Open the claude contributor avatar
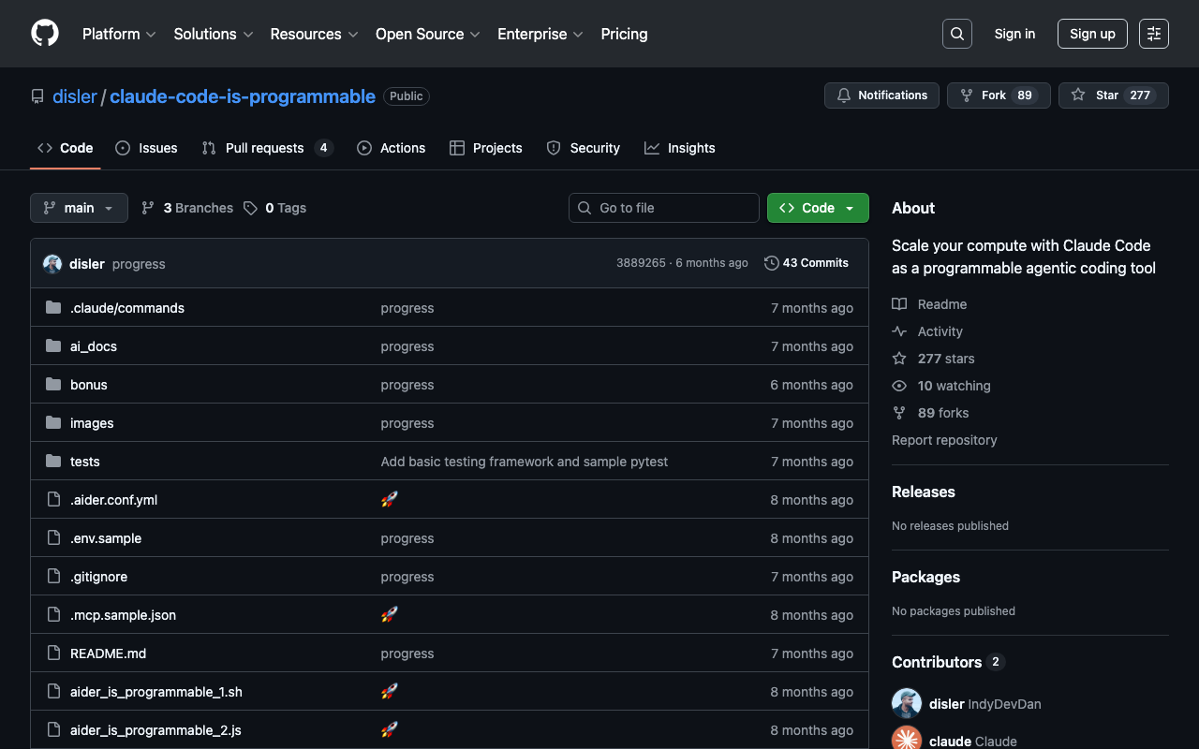 906,740
